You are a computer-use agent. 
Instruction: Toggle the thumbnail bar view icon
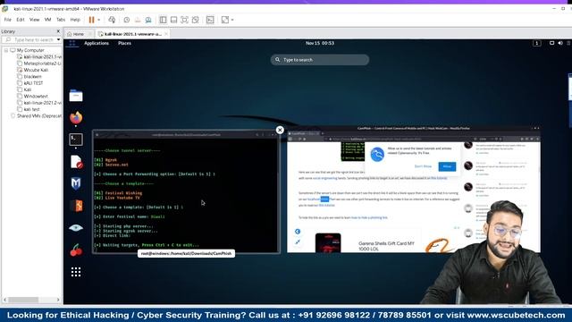[173, 20]
